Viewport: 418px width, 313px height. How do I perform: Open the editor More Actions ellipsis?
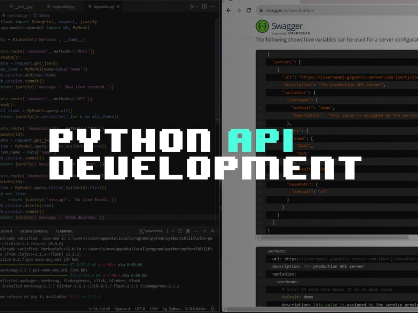click(x=212, y=6)
